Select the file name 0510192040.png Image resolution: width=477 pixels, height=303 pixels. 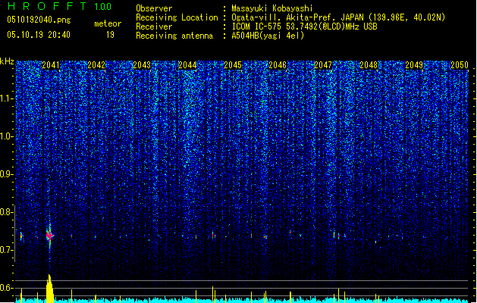click(39, 20)
